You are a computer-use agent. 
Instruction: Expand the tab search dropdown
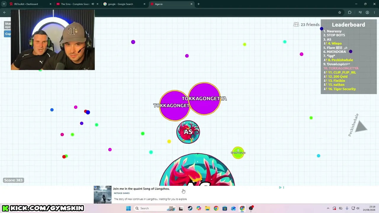[4, 4]
